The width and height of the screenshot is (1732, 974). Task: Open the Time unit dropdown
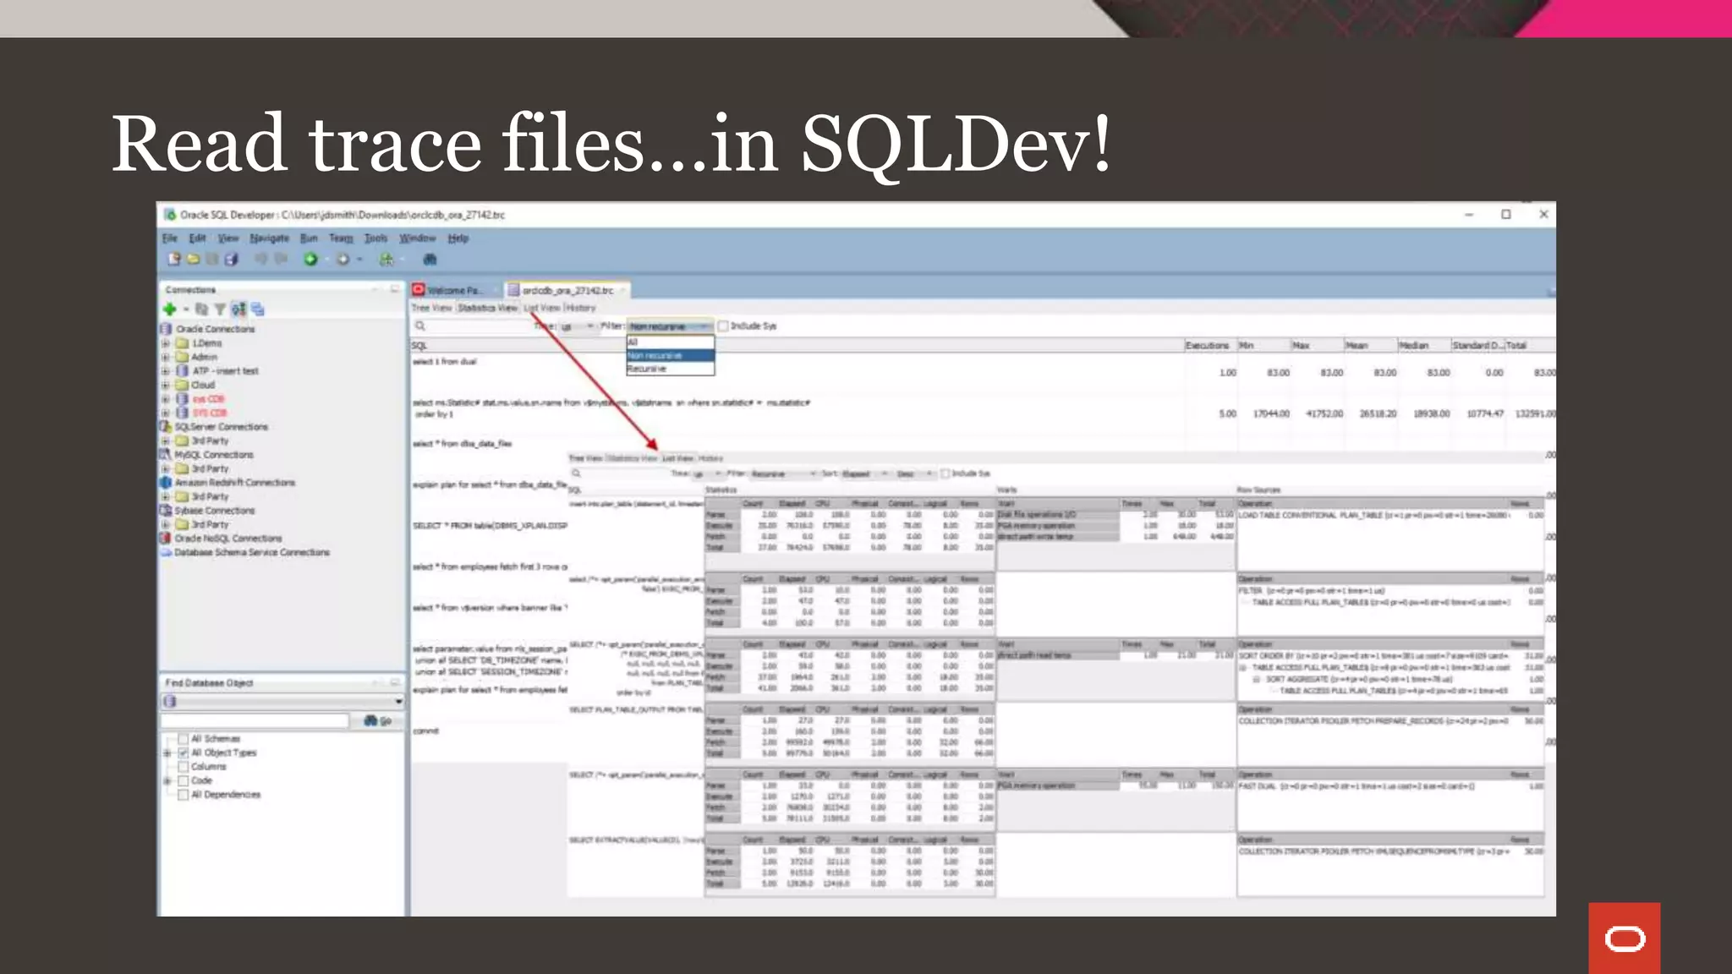pos(578,326)
